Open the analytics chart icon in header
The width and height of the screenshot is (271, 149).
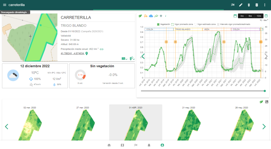coord(233,5)
